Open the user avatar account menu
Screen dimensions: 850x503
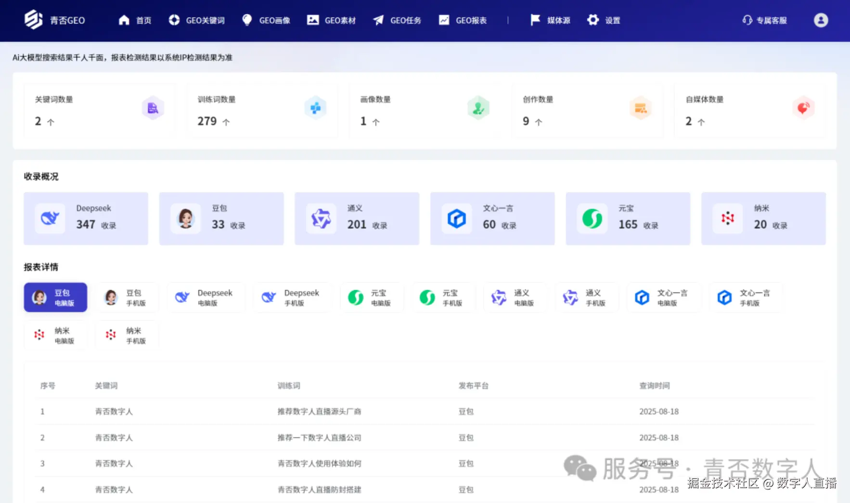click(x=821, y=20)
